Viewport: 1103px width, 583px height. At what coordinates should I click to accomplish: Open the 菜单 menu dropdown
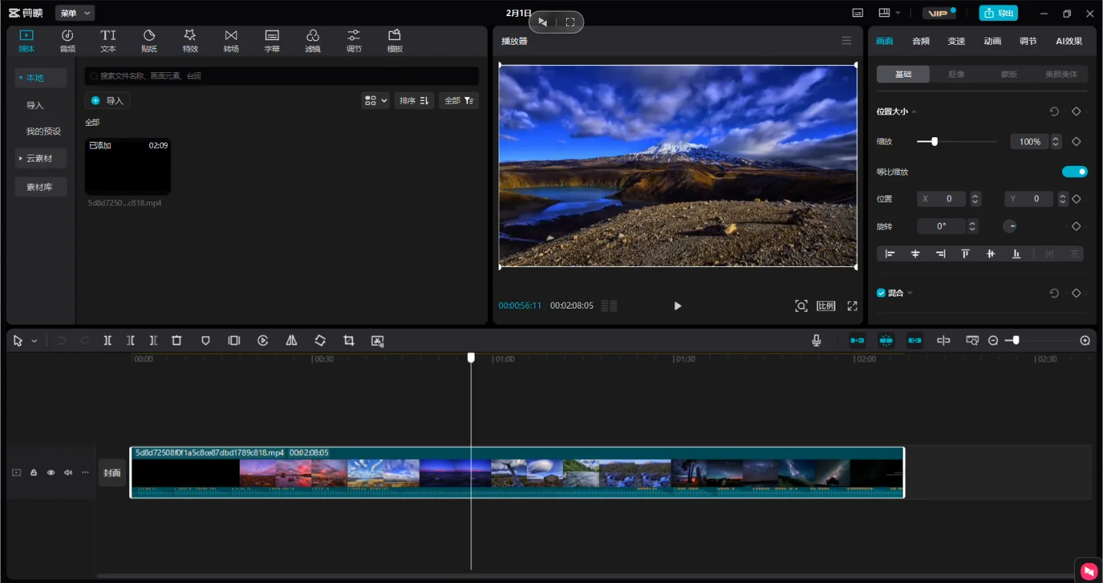point(74,13)
